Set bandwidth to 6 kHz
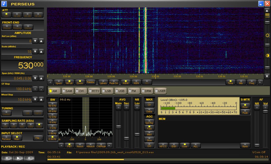Image resolution: width=271 pixels, height=164 pixels. point(52,121)
